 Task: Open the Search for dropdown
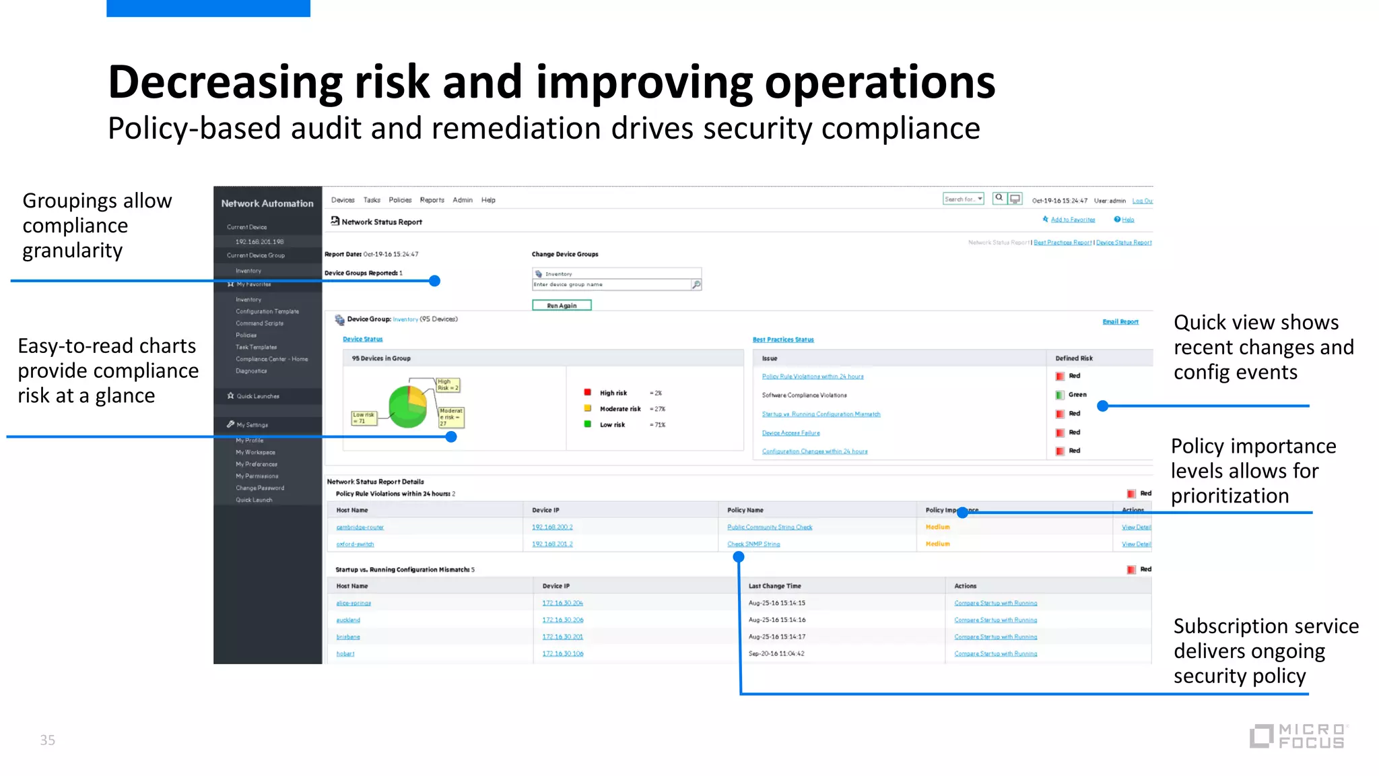(964, 199)
